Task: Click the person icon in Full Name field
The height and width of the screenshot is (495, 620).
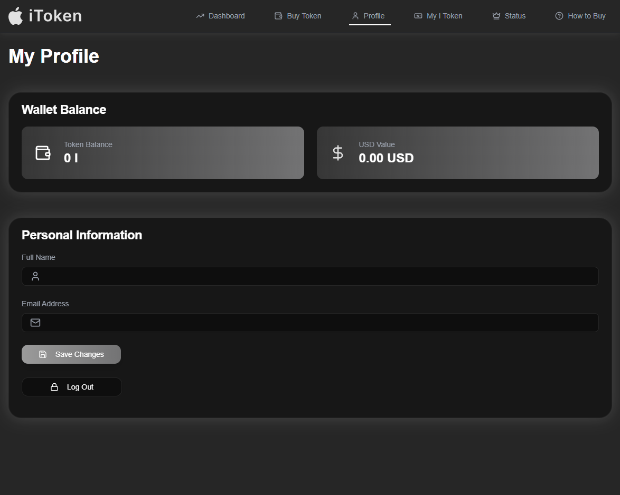Action: pyautogui.click(x=35, y=276)
